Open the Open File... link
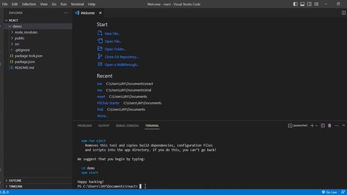347x195 pixels. 113,41
